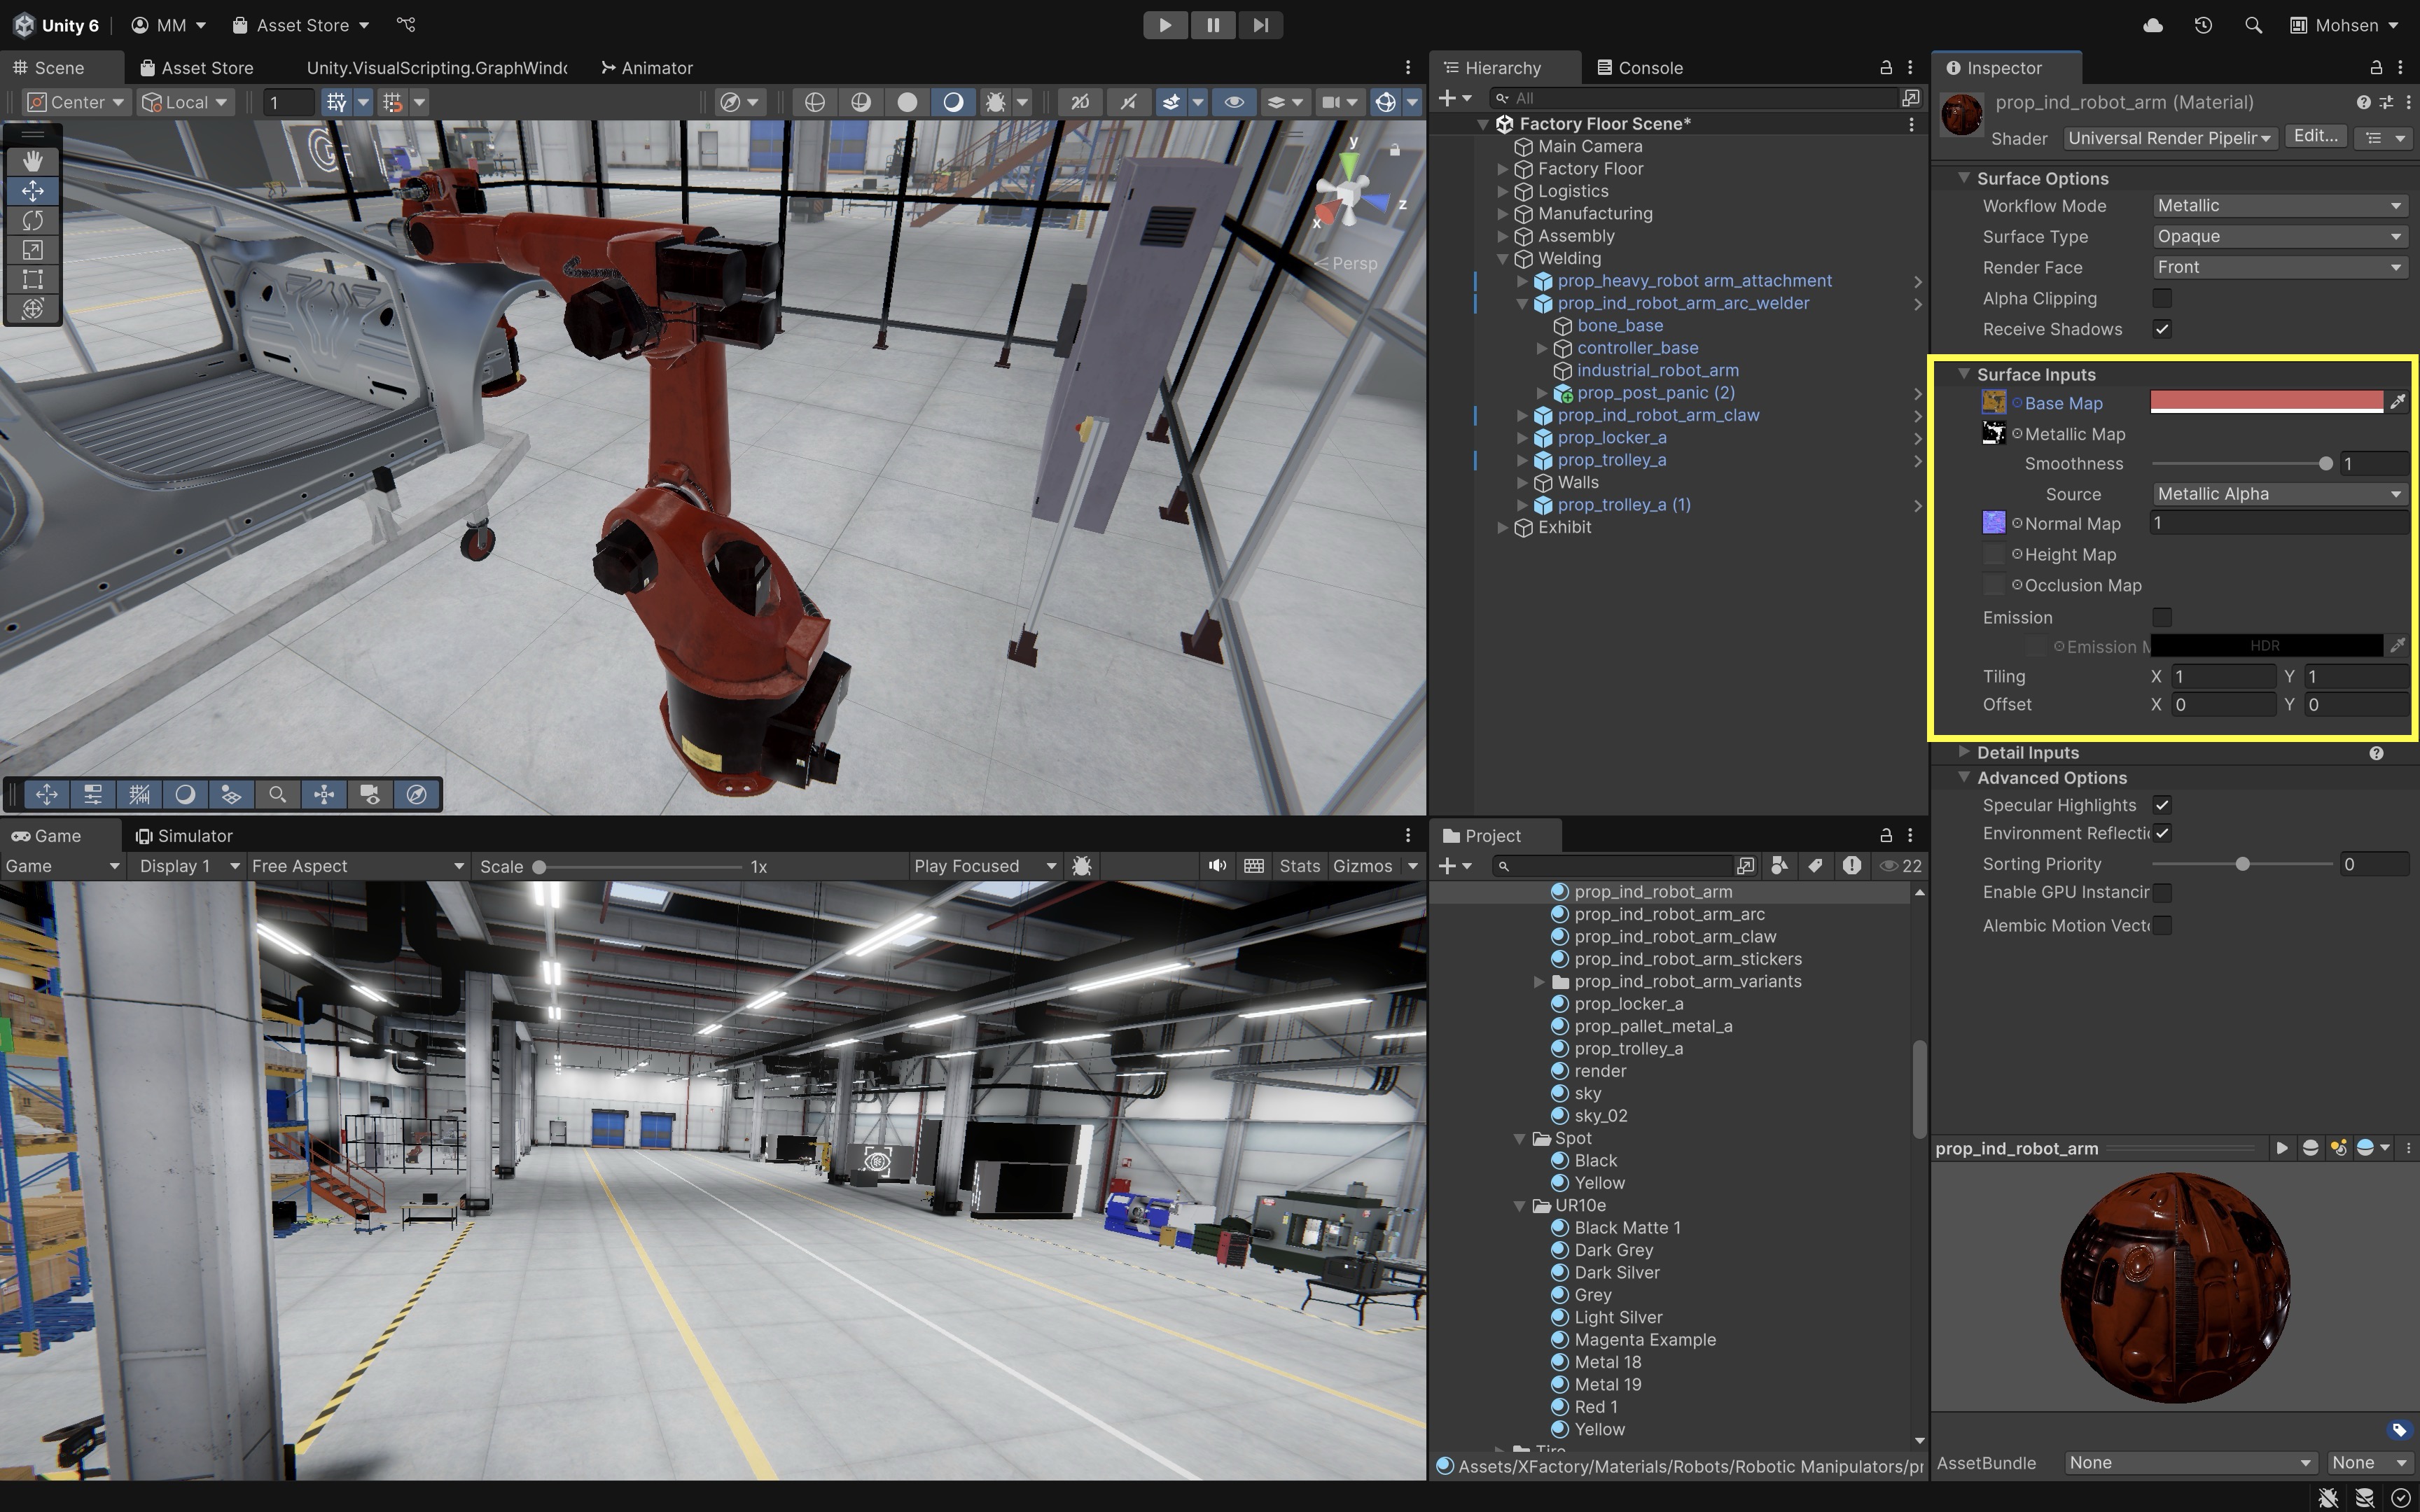
Task: Select the Hand tool in Scene view
Action: [32, 161]
